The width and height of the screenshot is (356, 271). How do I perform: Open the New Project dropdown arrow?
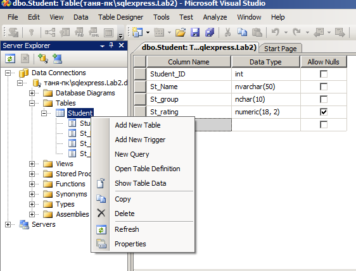[x=148, y=32]
